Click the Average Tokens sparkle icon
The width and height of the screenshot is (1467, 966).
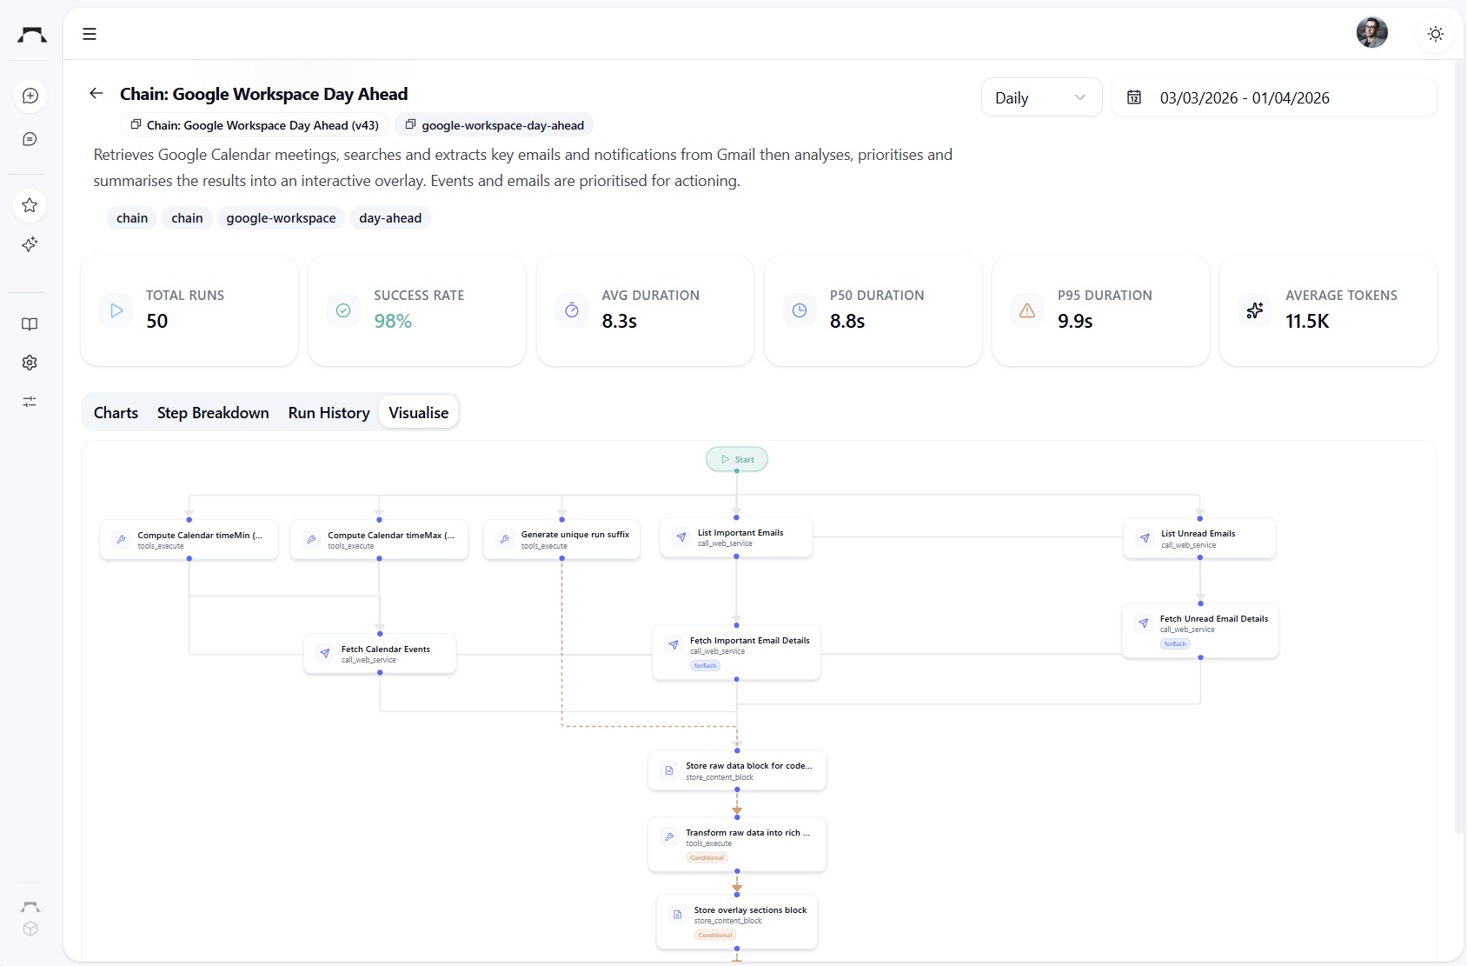coord(1255,310)
